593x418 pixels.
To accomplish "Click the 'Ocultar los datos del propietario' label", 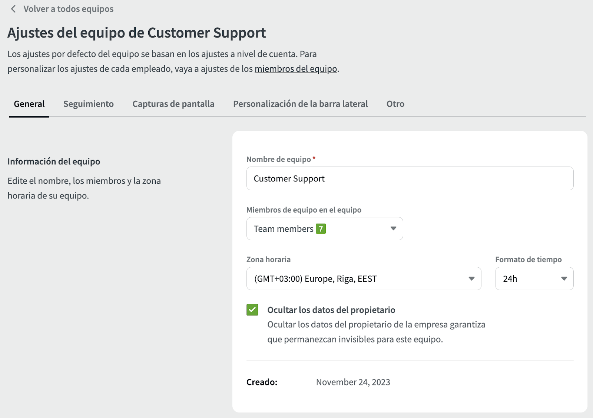I will pos(331,310).
